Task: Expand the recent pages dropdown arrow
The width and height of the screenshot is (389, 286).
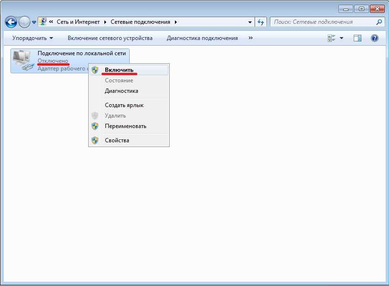Action: tap(34, 22)
